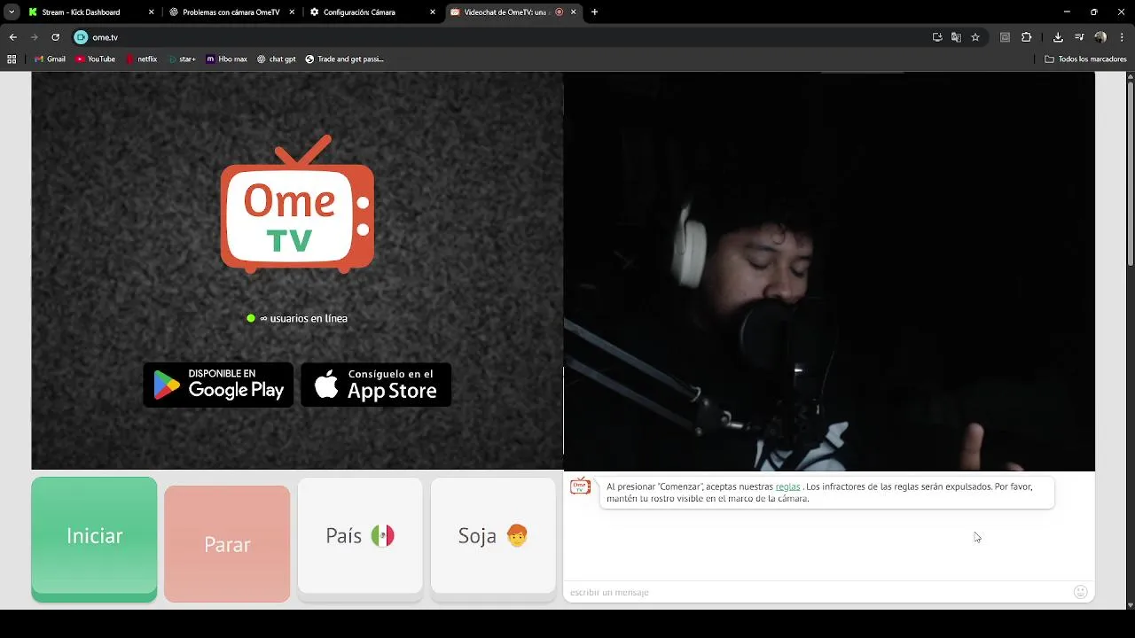1135x638 pixels.
Task: Open the emoji picker in chat
Action: coord(1080,592)
